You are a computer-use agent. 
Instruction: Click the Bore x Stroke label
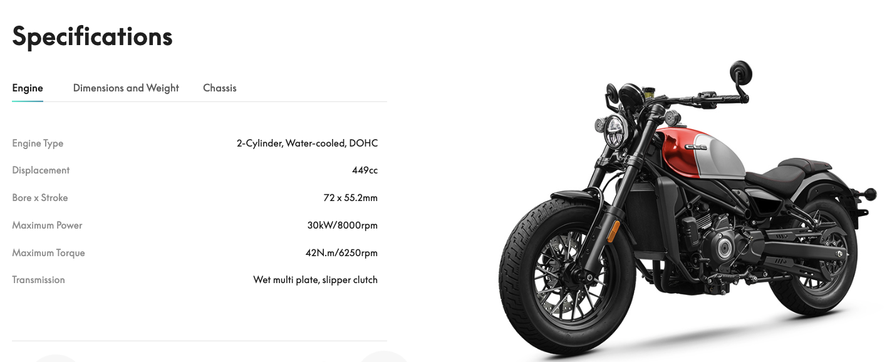[x=40, y=198]
